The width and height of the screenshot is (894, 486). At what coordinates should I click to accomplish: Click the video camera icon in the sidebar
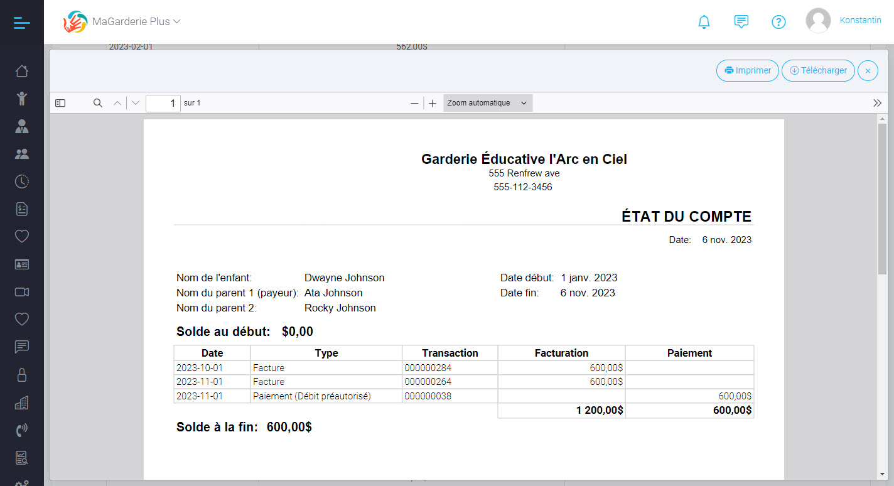pyautogui.click(x=22, y=291)
